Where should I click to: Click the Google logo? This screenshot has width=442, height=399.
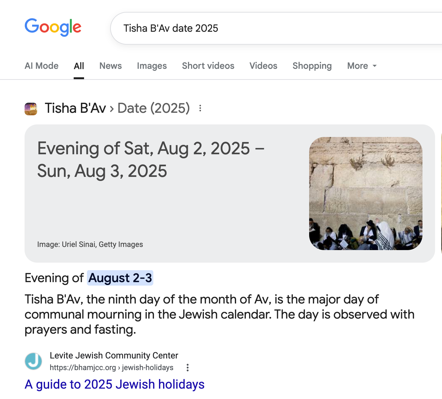pos(53,27)
